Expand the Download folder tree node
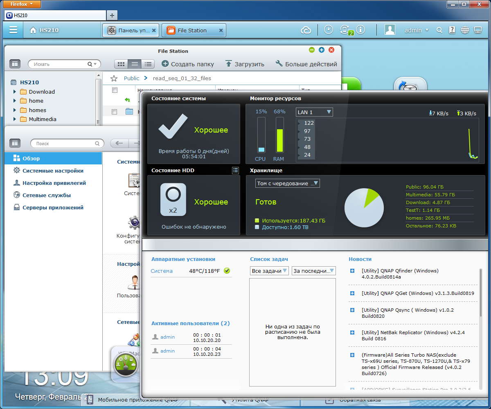This screenshot has width=491, height=409. [15, 92]
